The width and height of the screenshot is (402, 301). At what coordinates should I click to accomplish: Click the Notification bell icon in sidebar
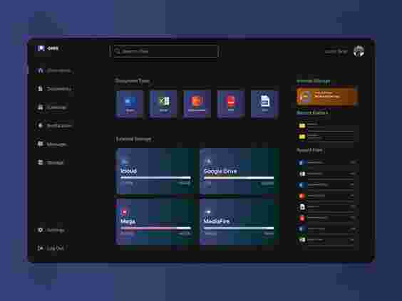pyautogui.click(x=40, y=125)
